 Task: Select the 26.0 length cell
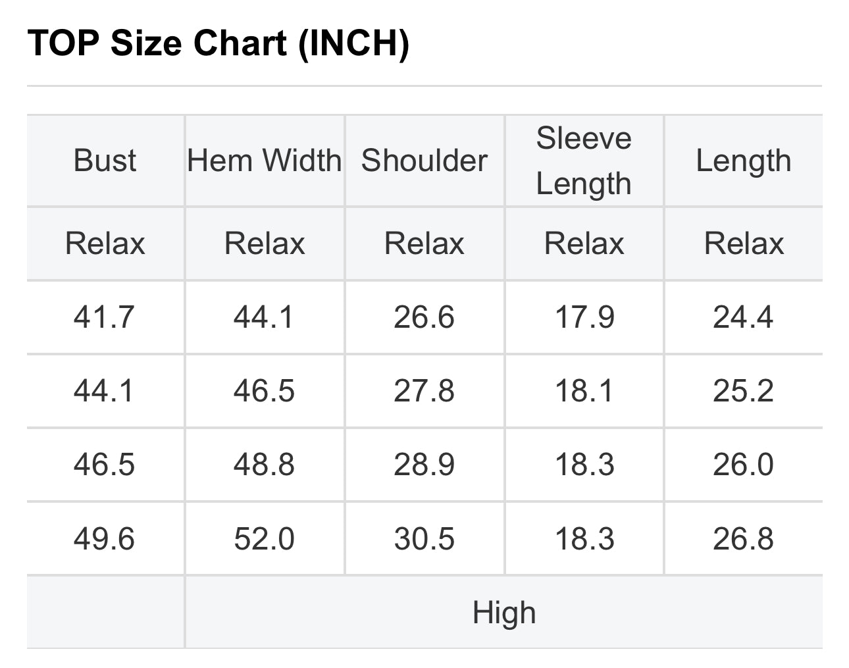pos(743,465)
